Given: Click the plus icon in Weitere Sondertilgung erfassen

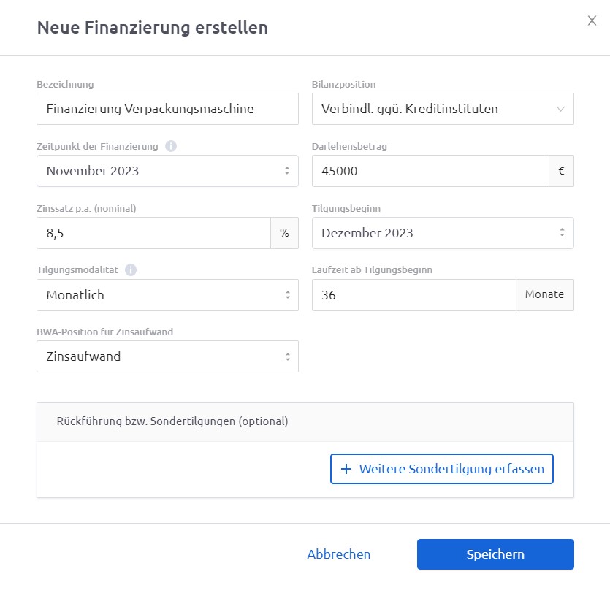Looking at the screenshot, I should pyautogui.click(x=346, y=469).
